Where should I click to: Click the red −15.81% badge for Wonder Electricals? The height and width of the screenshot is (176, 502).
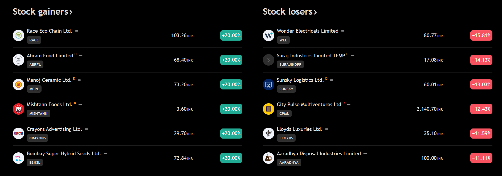[481, 35]
